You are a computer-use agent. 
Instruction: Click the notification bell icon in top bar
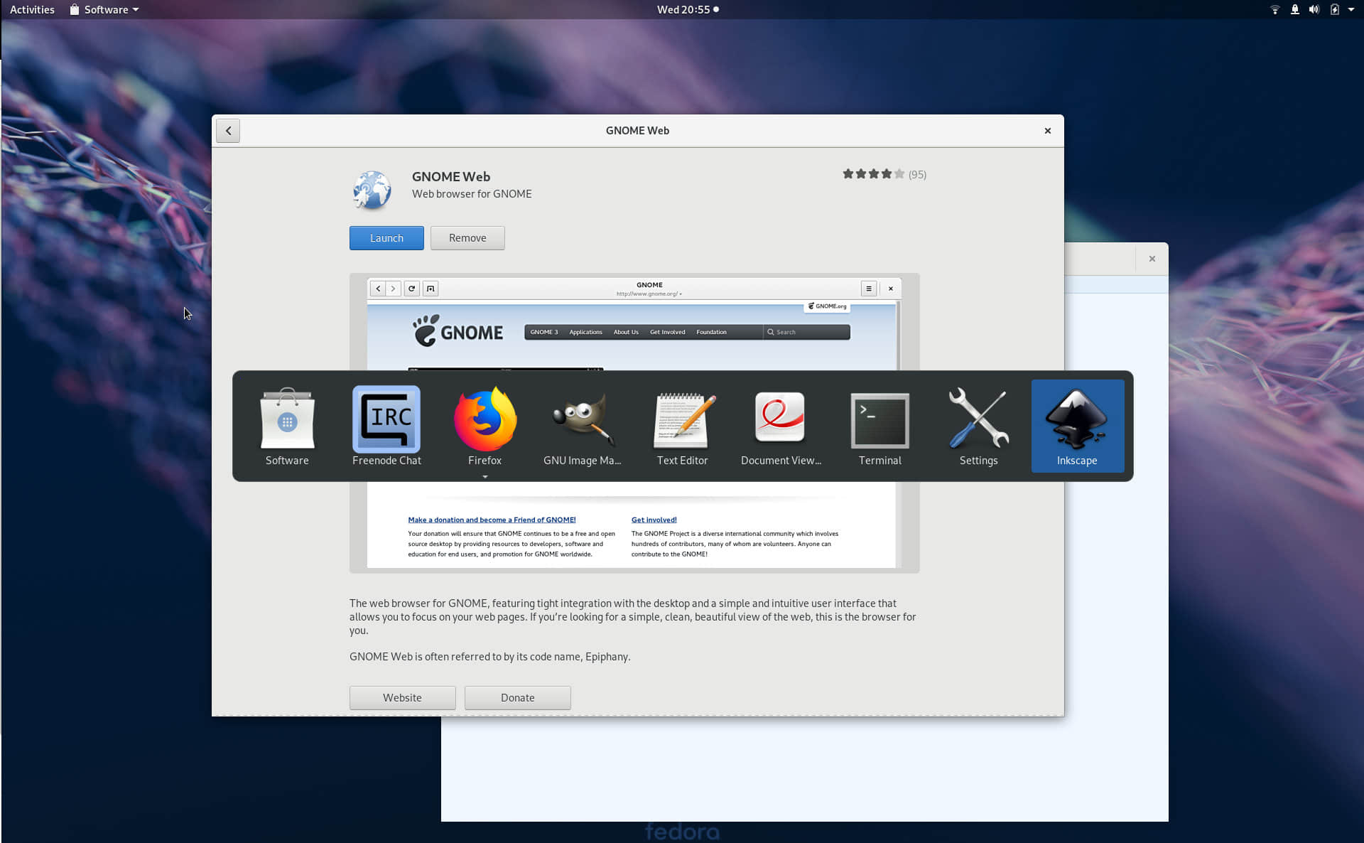pos(1294,9)
